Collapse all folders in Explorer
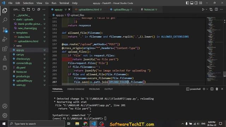 (x=38, y=10)
